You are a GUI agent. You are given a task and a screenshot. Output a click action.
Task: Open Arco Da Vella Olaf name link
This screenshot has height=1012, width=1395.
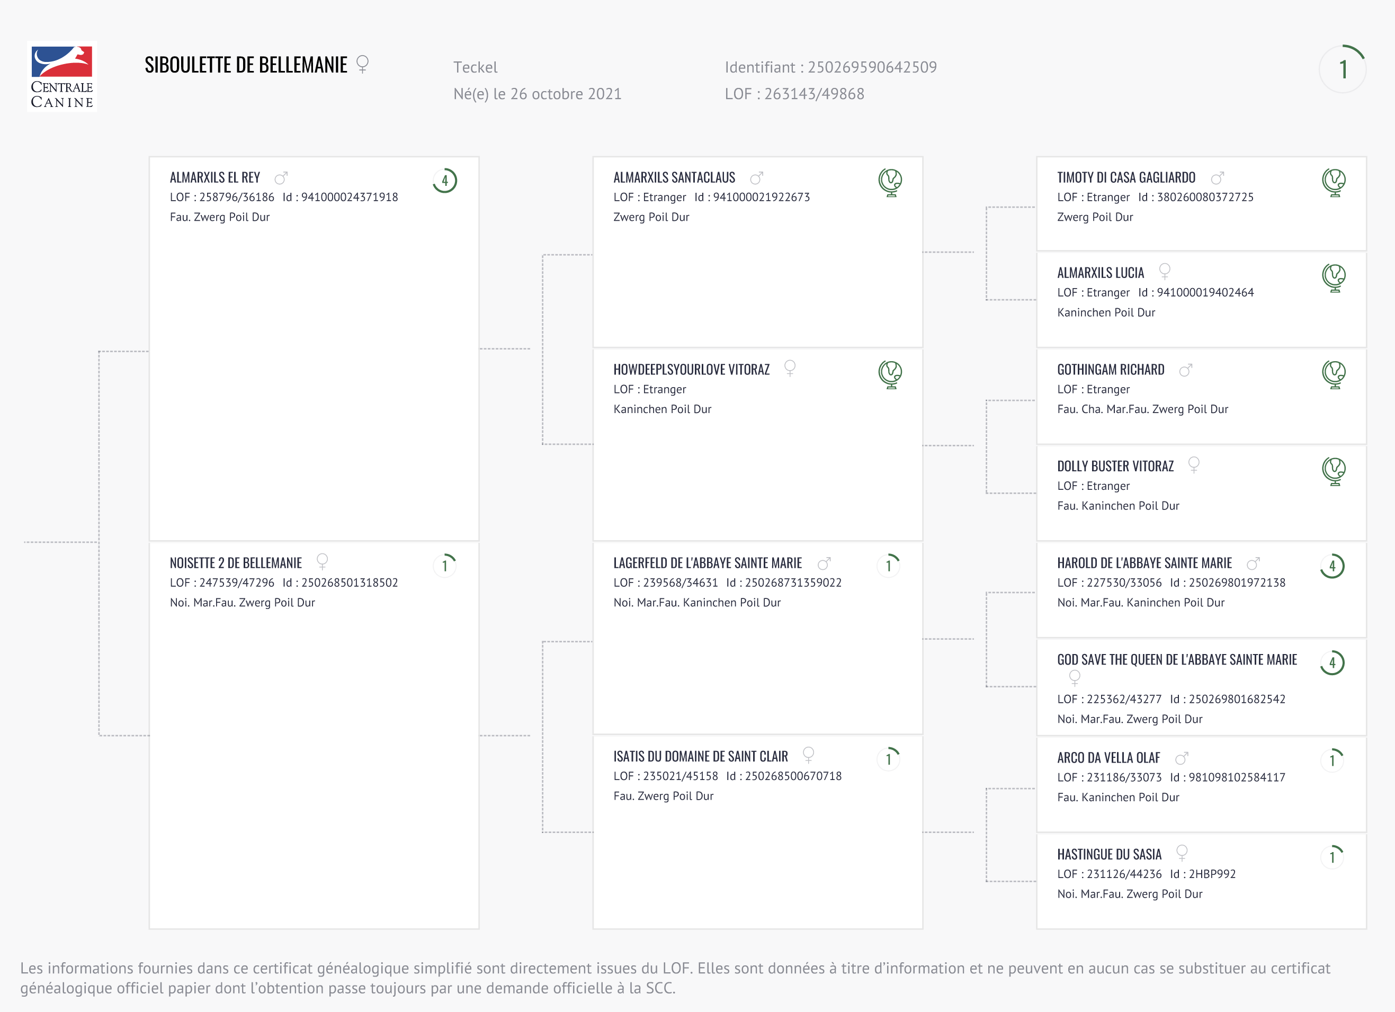pos(1108,757)
